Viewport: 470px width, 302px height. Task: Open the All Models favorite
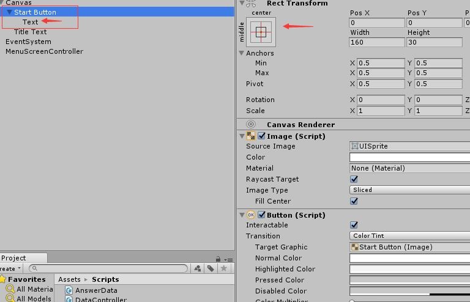[x=34, y=298]
